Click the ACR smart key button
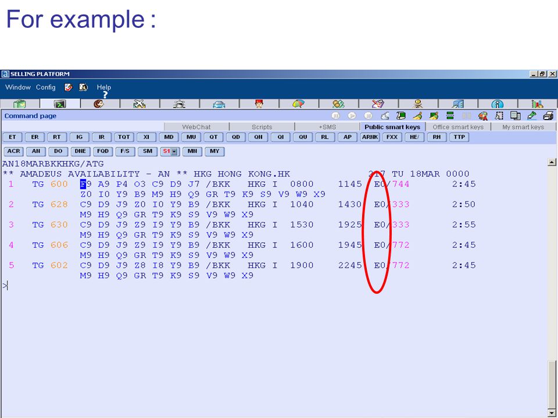Screen dimensions: 558x418 14,152
